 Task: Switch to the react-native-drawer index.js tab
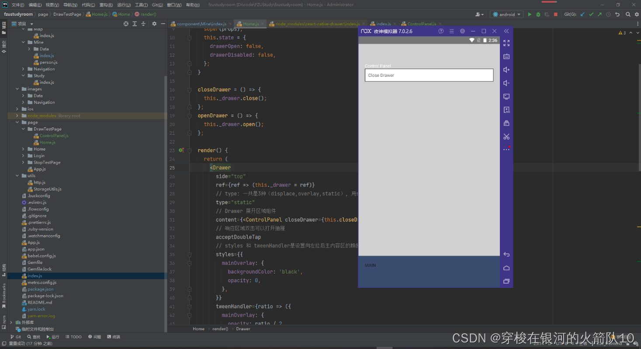point(317,24)
